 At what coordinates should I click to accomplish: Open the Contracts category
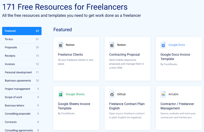(22, 122)
